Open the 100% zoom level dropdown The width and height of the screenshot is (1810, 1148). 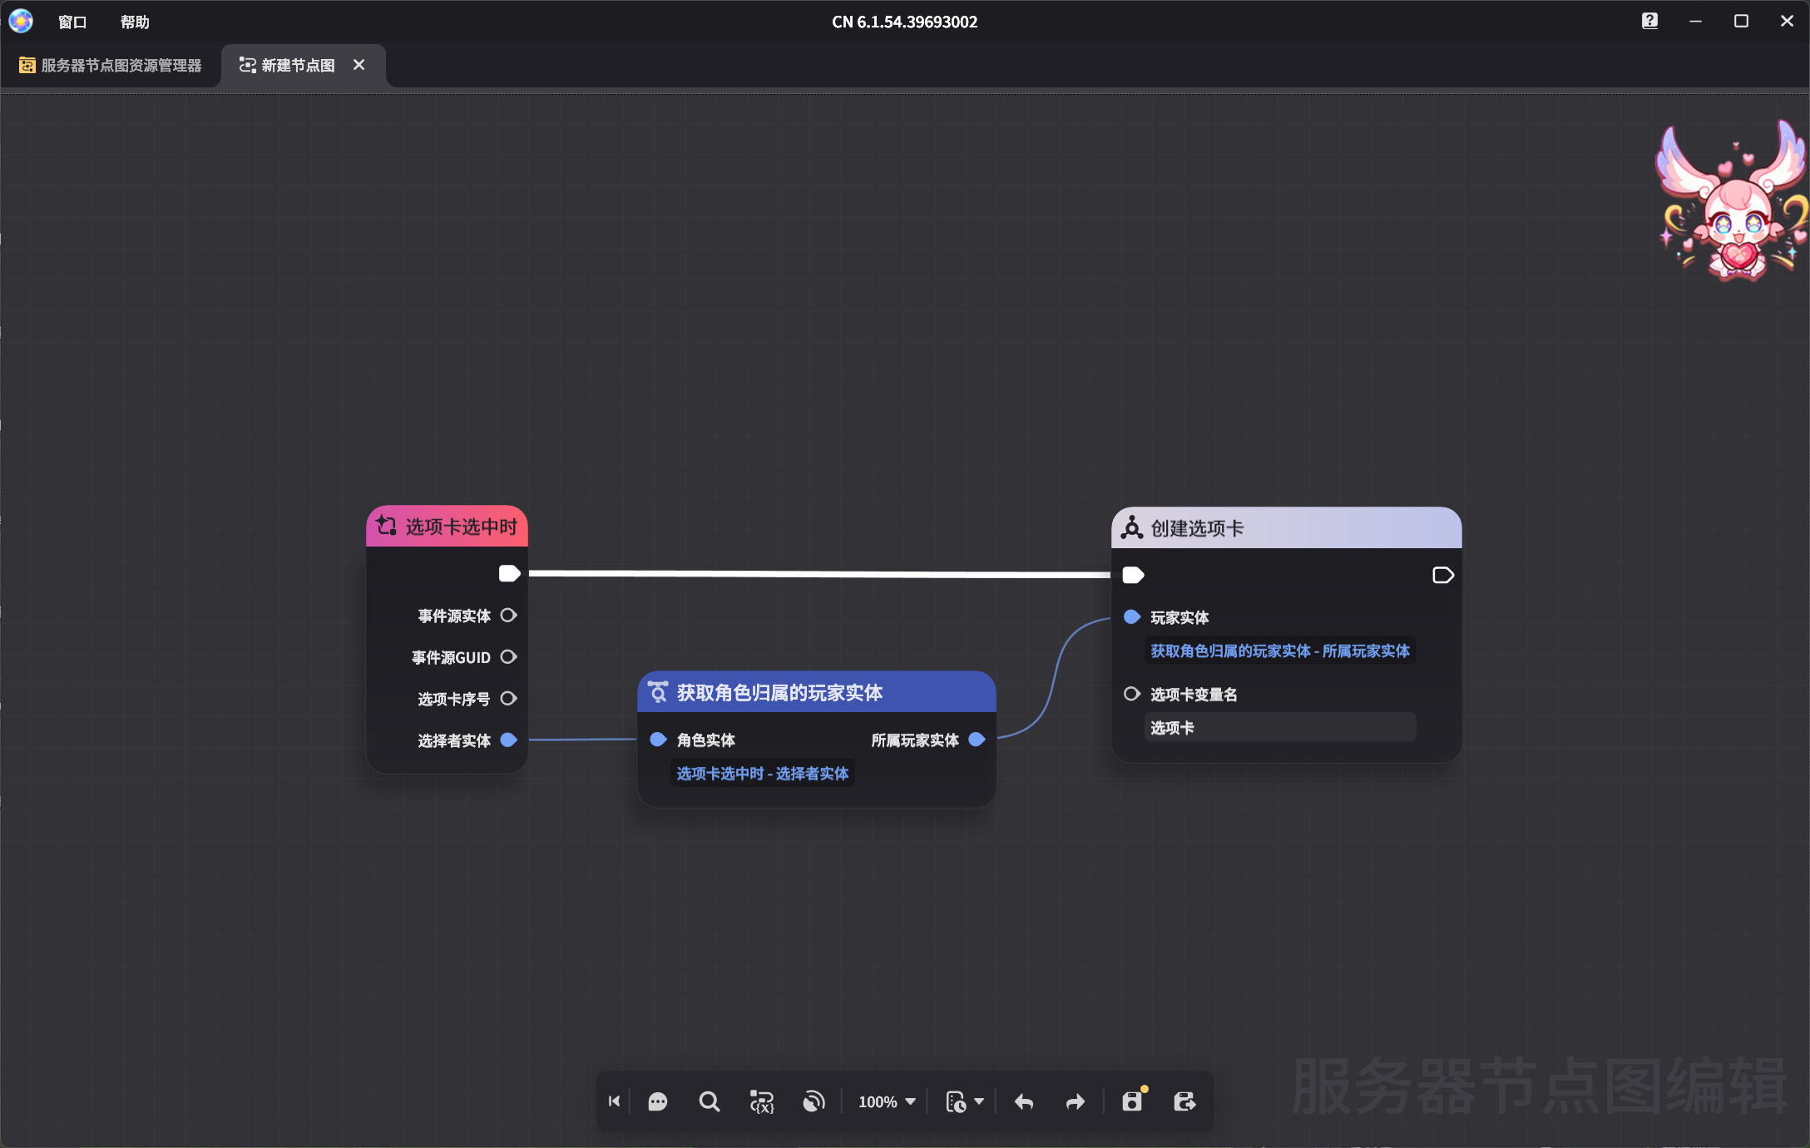click(886, 1101)
